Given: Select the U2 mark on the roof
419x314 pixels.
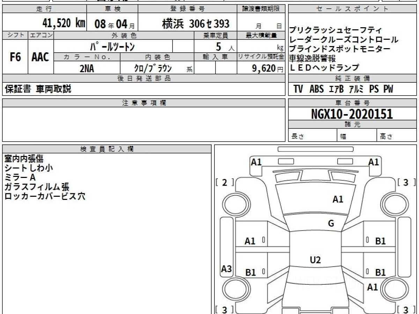Looking at the screenshot, I should [315, 260].
